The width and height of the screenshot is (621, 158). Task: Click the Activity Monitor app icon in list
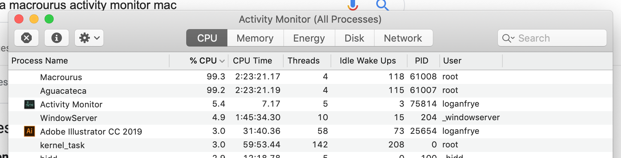click(29, 104)
